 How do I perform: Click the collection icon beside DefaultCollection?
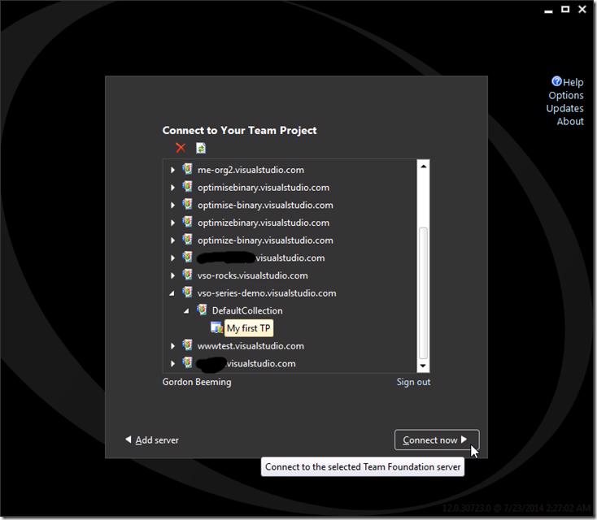203,310
